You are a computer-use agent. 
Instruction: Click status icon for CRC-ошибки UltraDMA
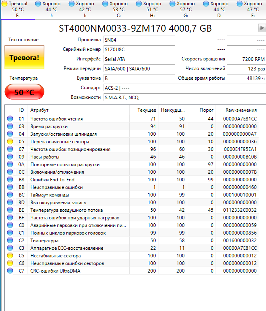pyautogui.click(x=10, y=271)
